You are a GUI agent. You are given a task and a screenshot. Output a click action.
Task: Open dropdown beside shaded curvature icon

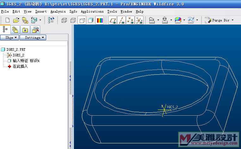(184, 20)
